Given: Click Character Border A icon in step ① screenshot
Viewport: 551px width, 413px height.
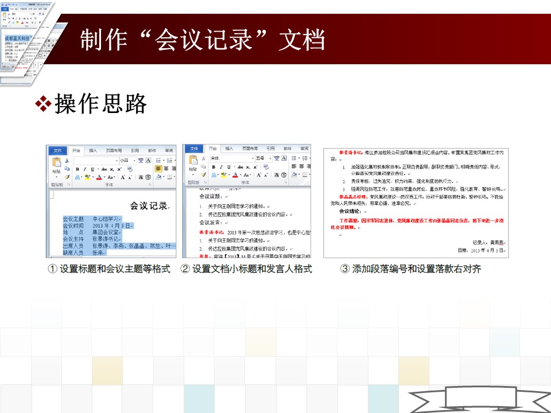Looking at the screenshot, I should click(x=148, y=161).
